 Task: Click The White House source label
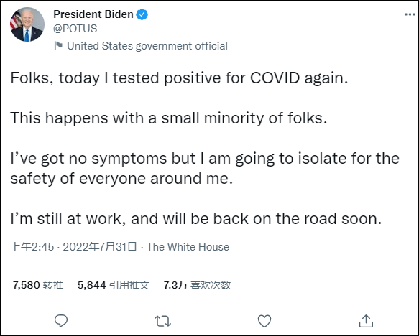[188, 247]
